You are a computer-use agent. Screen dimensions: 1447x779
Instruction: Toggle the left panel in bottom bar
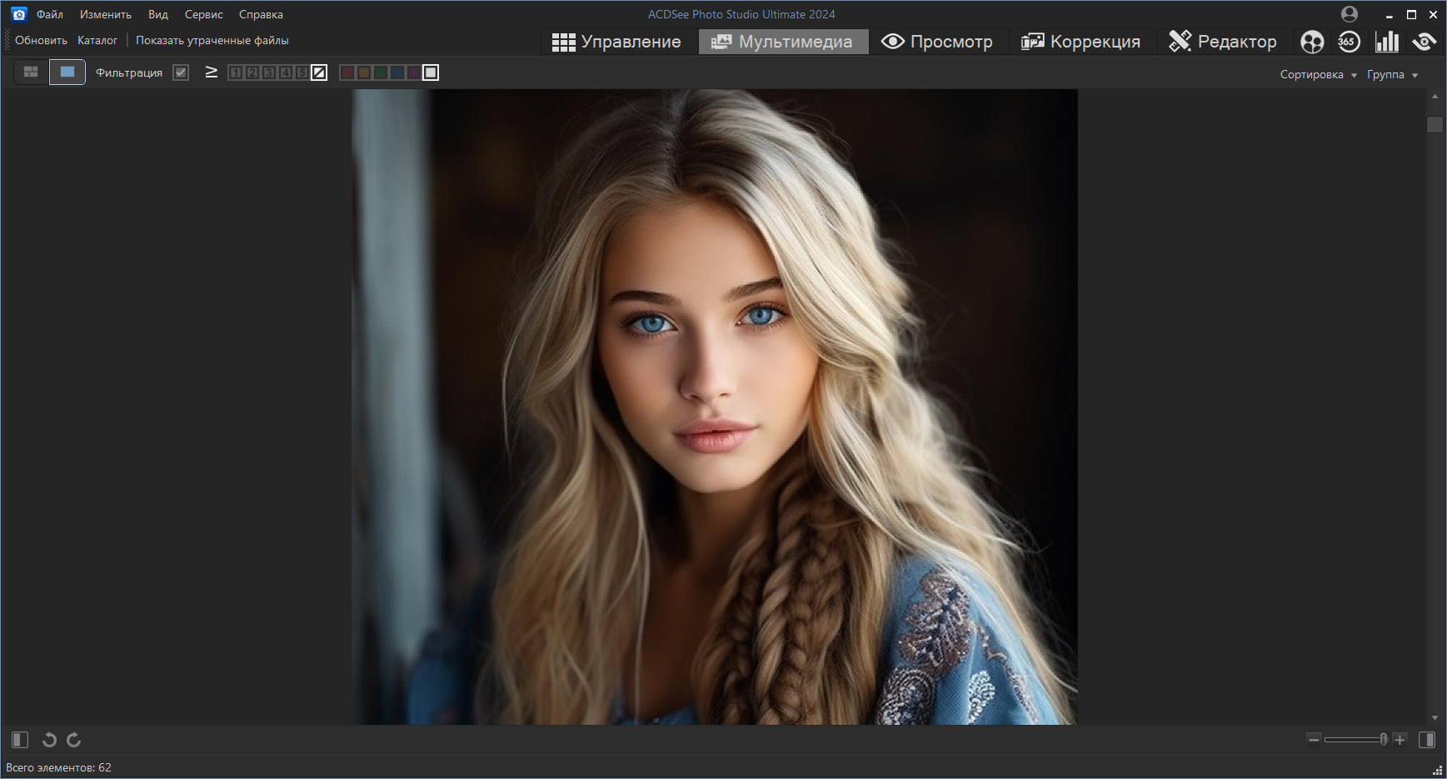click(x=20, y=740)
